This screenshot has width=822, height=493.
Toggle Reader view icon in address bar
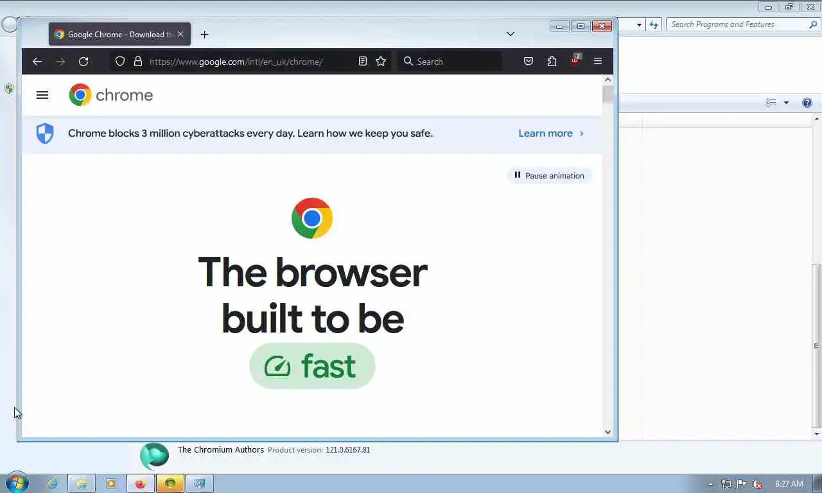tap(363, 62)
